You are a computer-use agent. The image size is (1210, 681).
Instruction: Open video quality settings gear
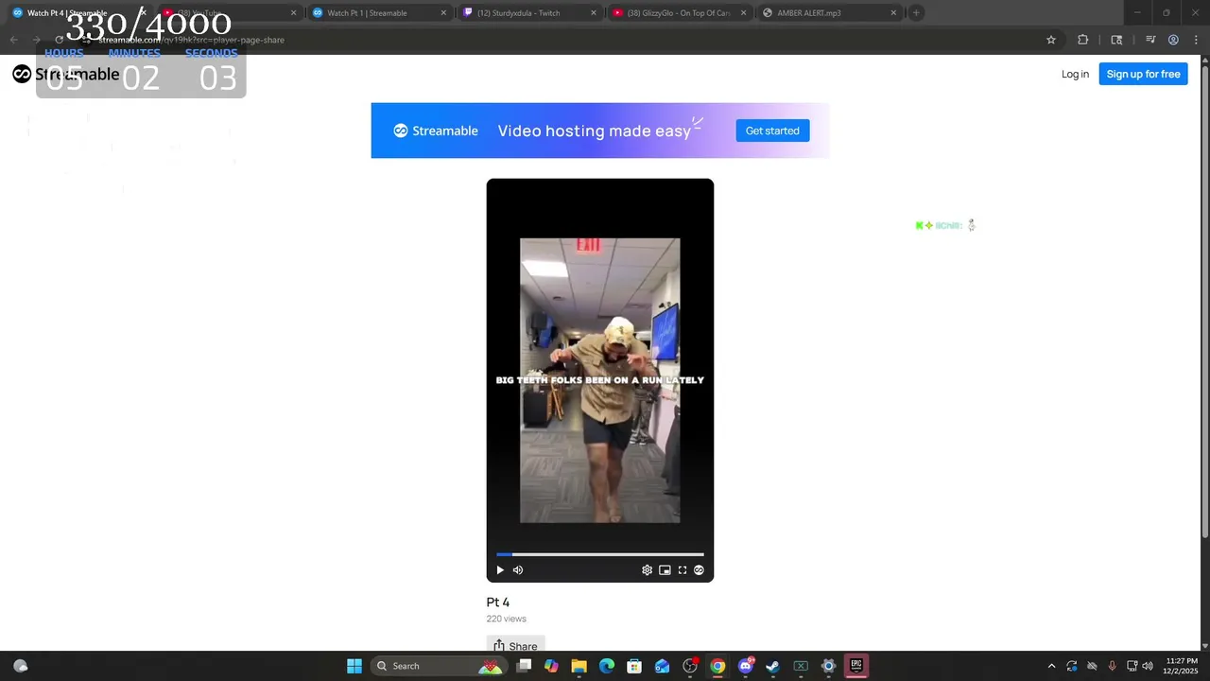click(x=647, y=570)
